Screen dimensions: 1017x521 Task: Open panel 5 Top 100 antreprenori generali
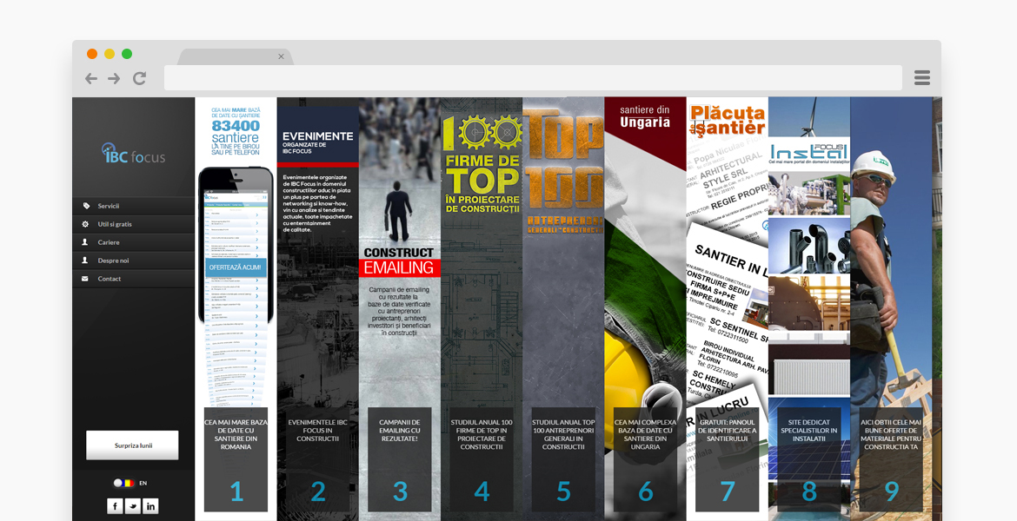point(563,459)
